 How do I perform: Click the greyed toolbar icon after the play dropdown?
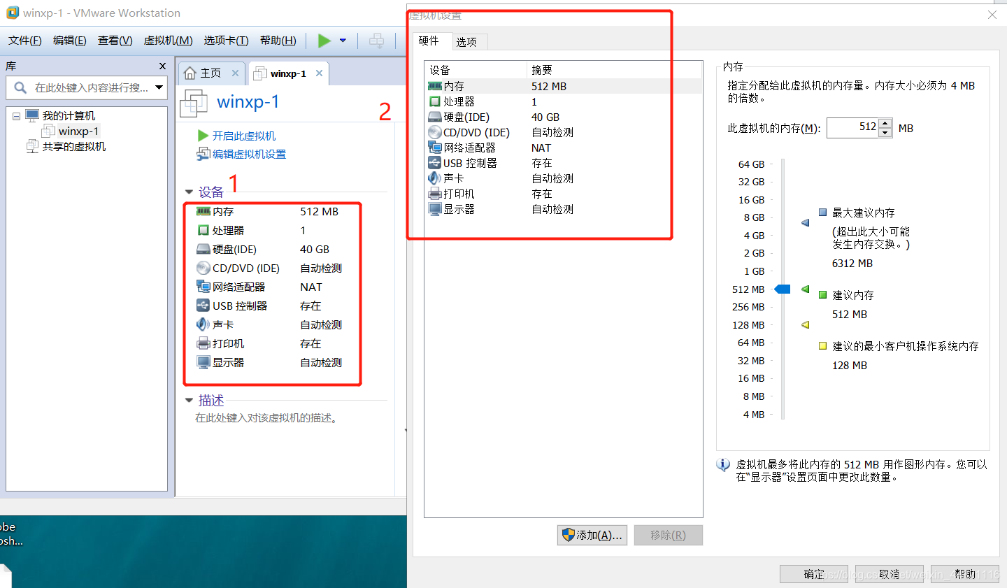coord(376,41)
